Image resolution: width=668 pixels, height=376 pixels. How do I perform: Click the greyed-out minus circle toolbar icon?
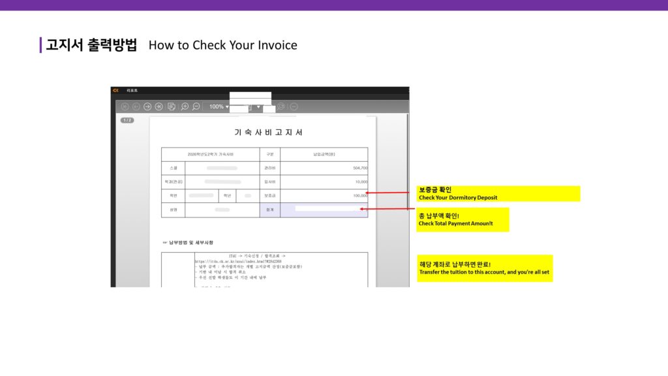[x=294, y=106]
